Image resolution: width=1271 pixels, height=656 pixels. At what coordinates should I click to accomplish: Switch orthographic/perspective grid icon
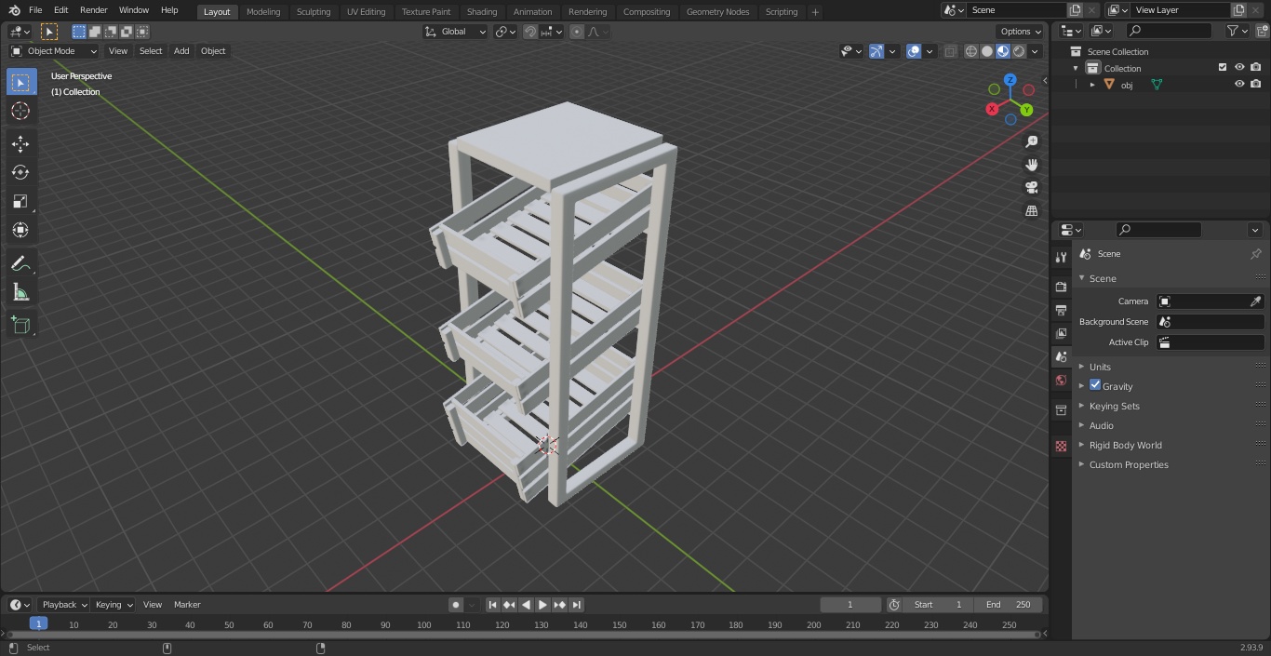[1031, 211]
